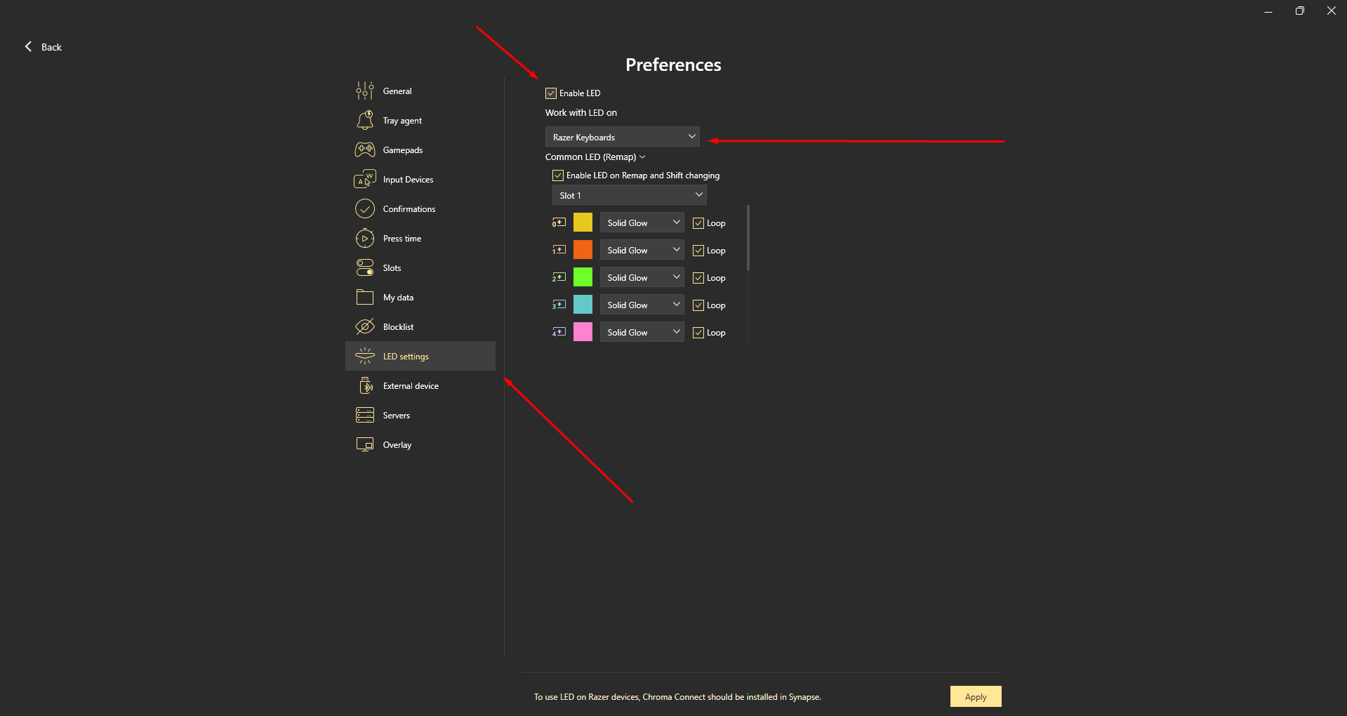Click the LED list vertical scrollbar

point(748,239)
